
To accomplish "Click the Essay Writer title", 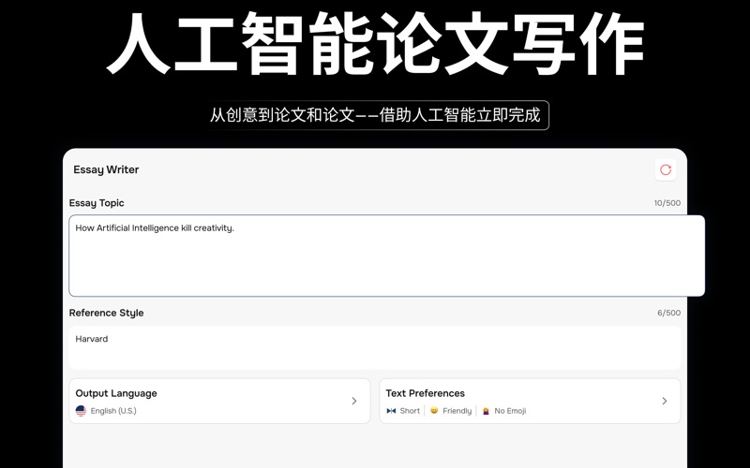I will coord(106,169).
